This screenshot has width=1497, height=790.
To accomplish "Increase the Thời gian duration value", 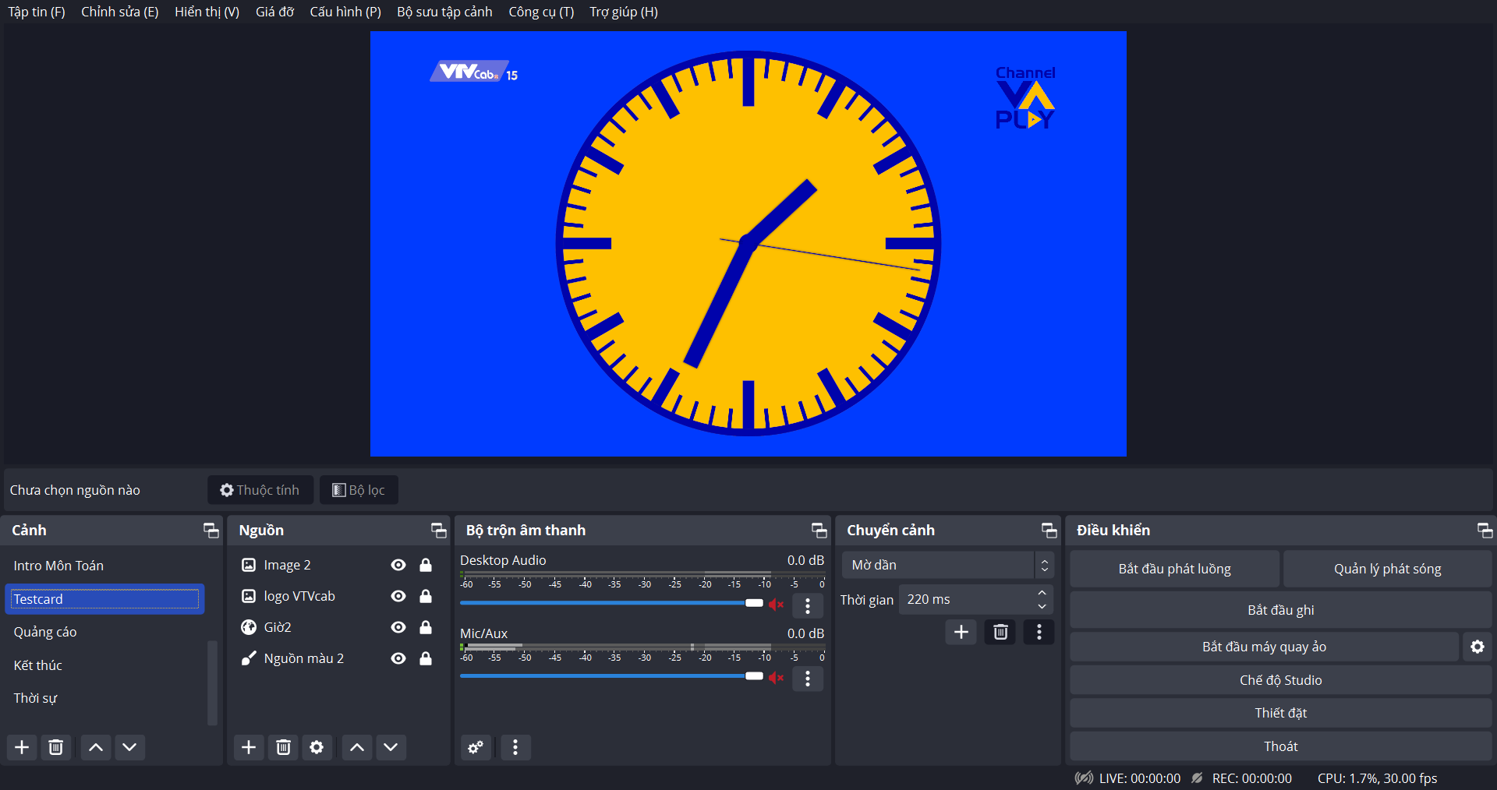I will click(1042, 594).
